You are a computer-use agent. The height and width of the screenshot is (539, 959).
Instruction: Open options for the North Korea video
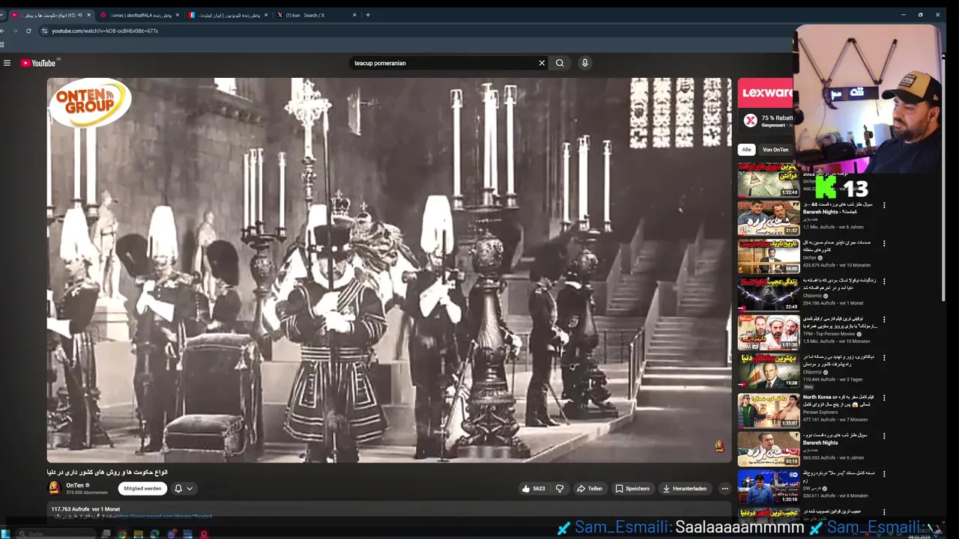tap(884, 398)
